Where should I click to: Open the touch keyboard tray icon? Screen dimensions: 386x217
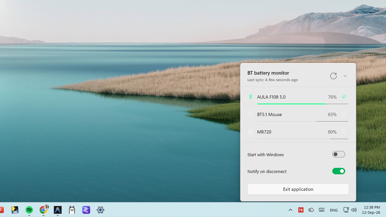click(x=322, y=210)
